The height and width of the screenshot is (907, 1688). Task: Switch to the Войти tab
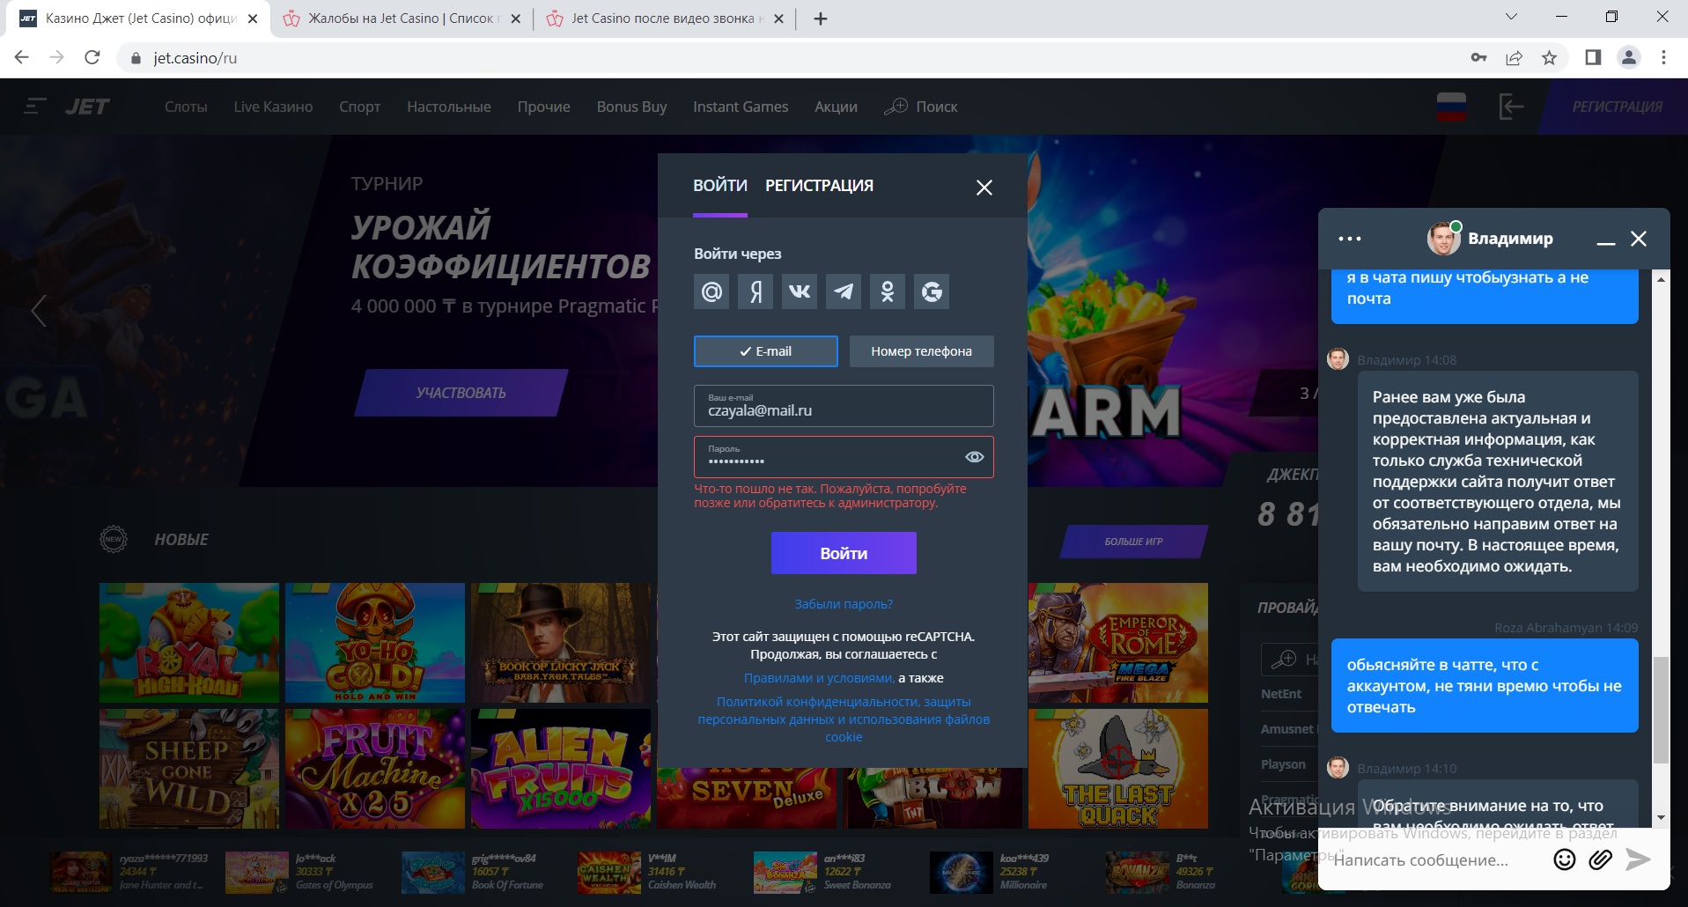[x=720, y=186]
